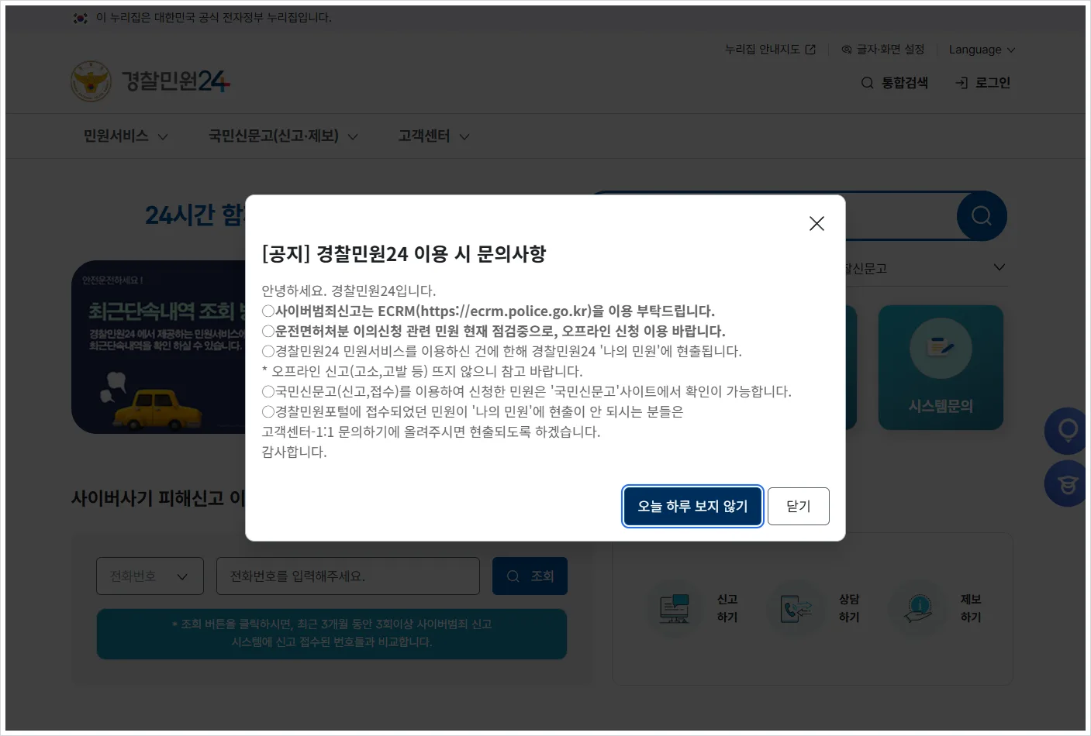Image resolution: width=1091 pixels, height=736 pixels.
Task: Open 통합검색 search
Action: tap(895, 83)
